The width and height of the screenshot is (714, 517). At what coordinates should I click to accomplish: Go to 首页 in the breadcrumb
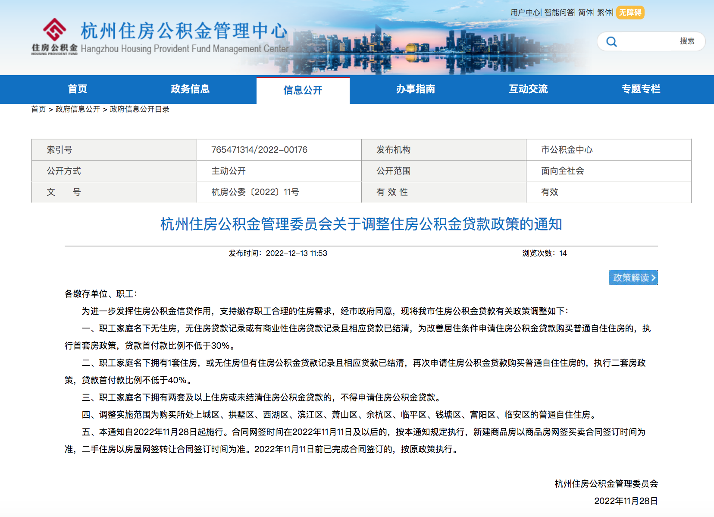(38, 109)
